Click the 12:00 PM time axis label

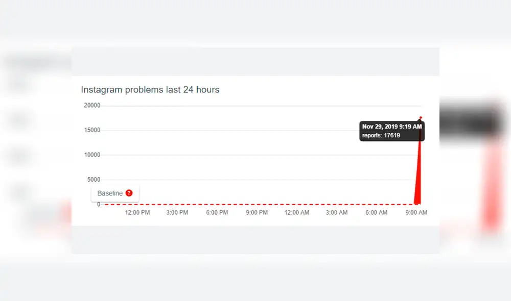137,213
